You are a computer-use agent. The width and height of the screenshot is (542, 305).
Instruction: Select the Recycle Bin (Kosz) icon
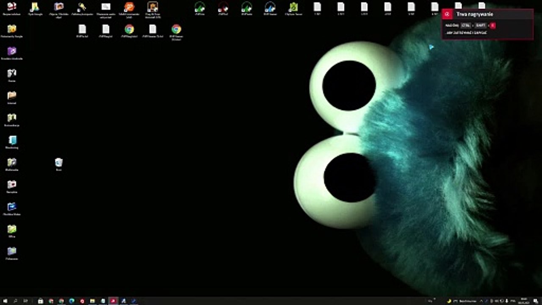pos(59,162)
